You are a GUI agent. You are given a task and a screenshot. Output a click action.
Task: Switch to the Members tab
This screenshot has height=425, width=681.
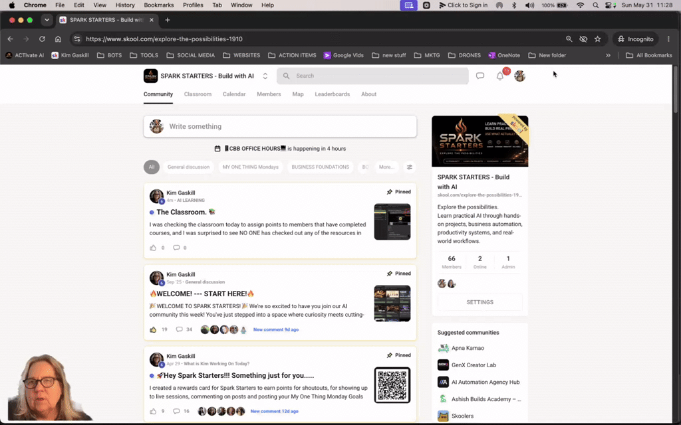tap(269, 94)
